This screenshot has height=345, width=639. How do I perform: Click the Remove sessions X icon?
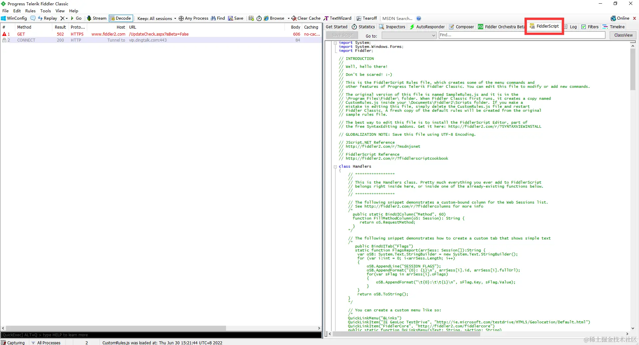click(x=62, y=18)
